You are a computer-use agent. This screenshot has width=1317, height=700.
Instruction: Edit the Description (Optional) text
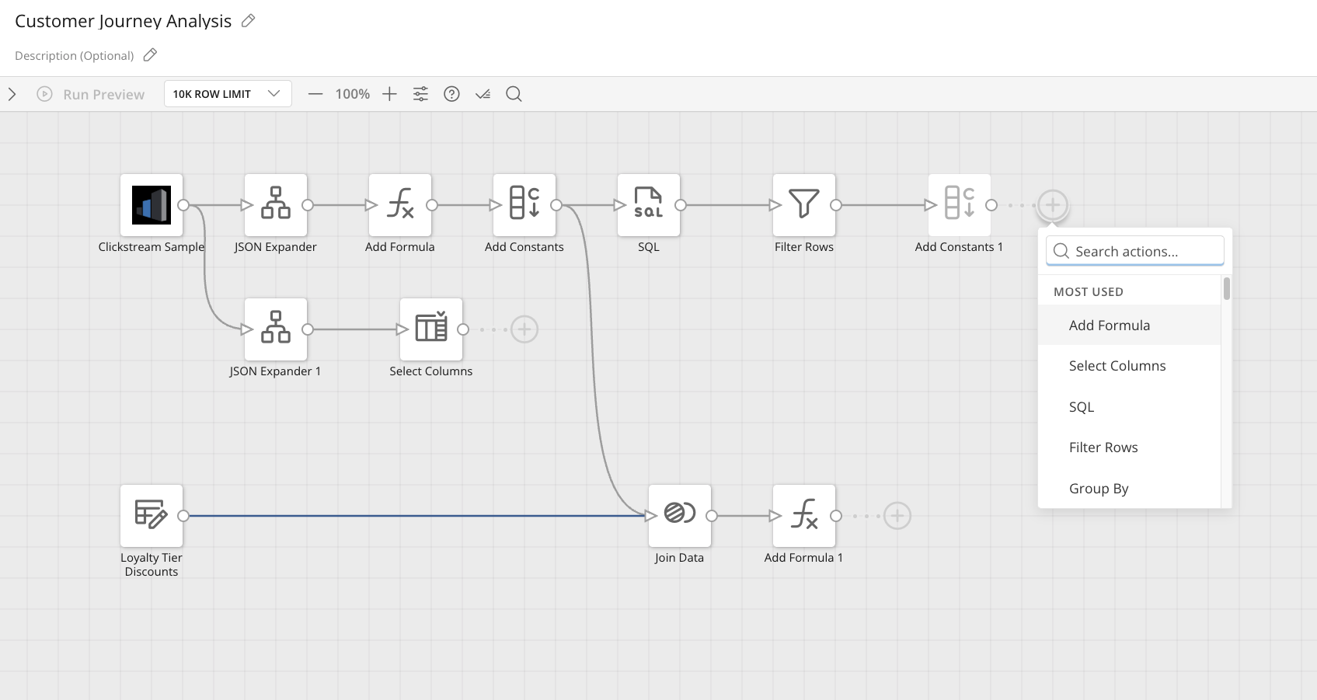[75, 56]
